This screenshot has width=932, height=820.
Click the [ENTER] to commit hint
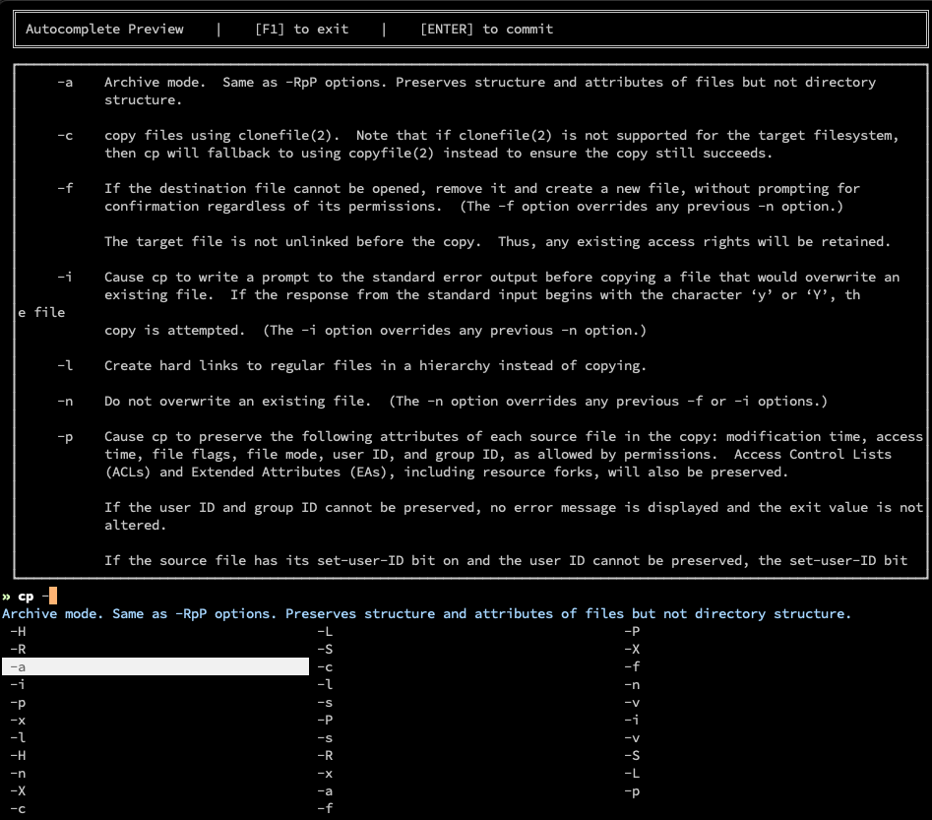[486, 30]
